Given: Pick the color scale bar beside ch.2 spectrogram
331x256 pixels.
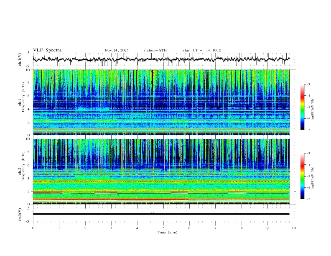Looking at the screenshot, I should (303, 176).
